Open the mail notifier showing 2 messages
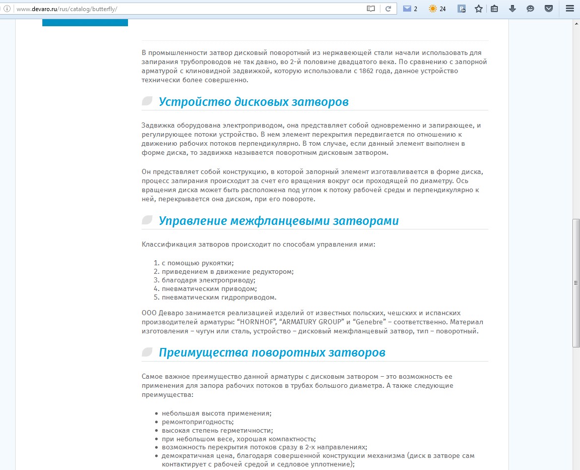The image size is (580, 470). pos(410,9)
